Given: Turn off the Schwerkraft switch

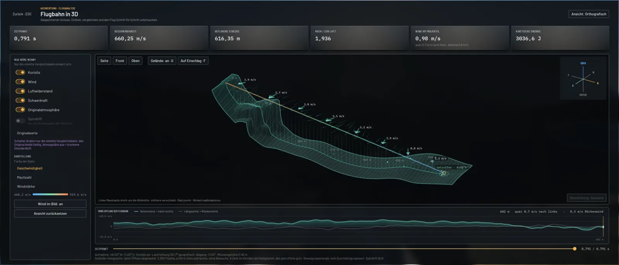Looking at the screenshot, I should pyautogui.click(x=20, y=100).
